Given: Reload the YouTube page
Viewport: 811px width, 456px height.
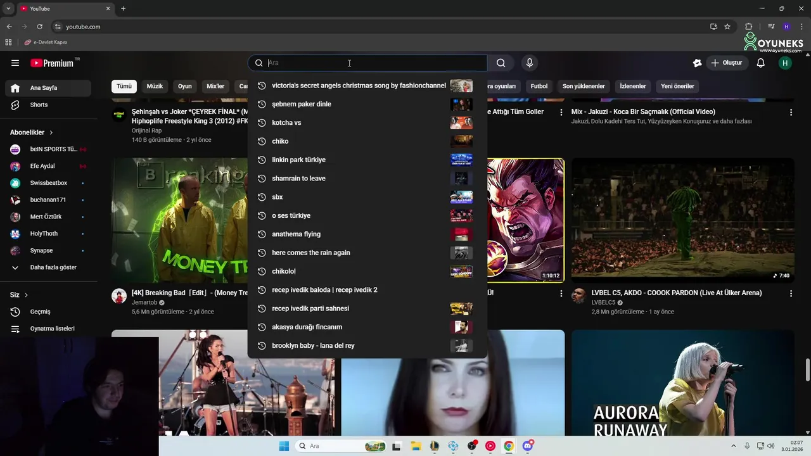Looking at the screenshot, I should tap(39, 27).
